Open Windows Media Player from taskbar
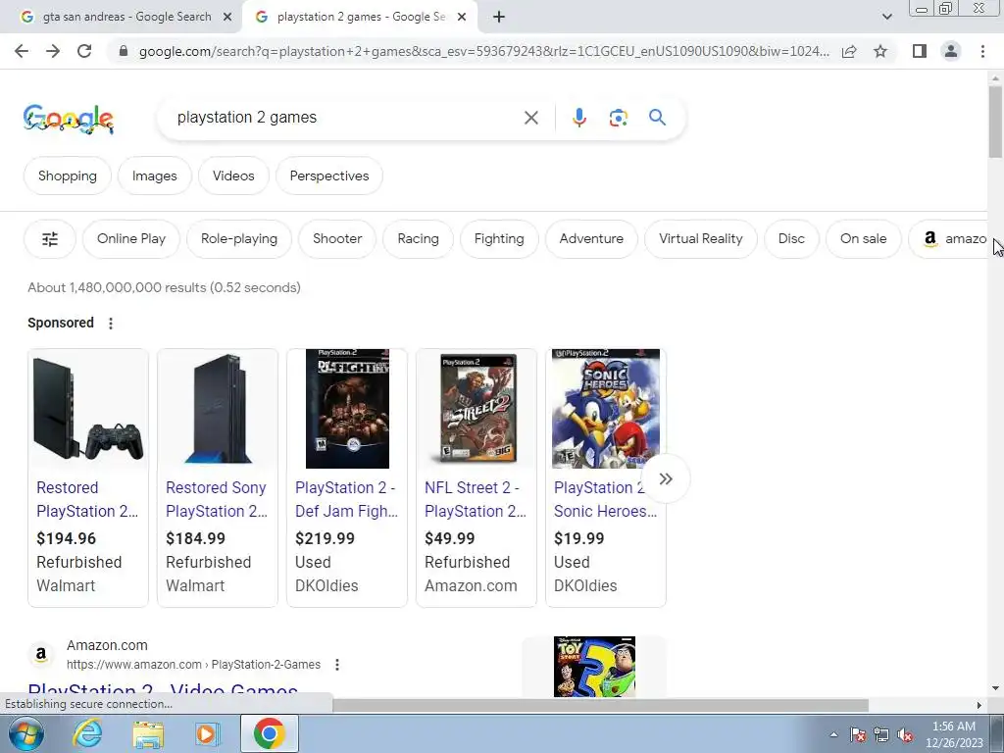Viewport: 1004px width, 753px height. 207,733
